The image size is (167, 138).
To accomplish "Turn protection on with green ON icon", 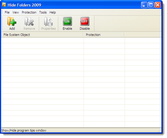I will pyautogui.click(x=67, y=21).
